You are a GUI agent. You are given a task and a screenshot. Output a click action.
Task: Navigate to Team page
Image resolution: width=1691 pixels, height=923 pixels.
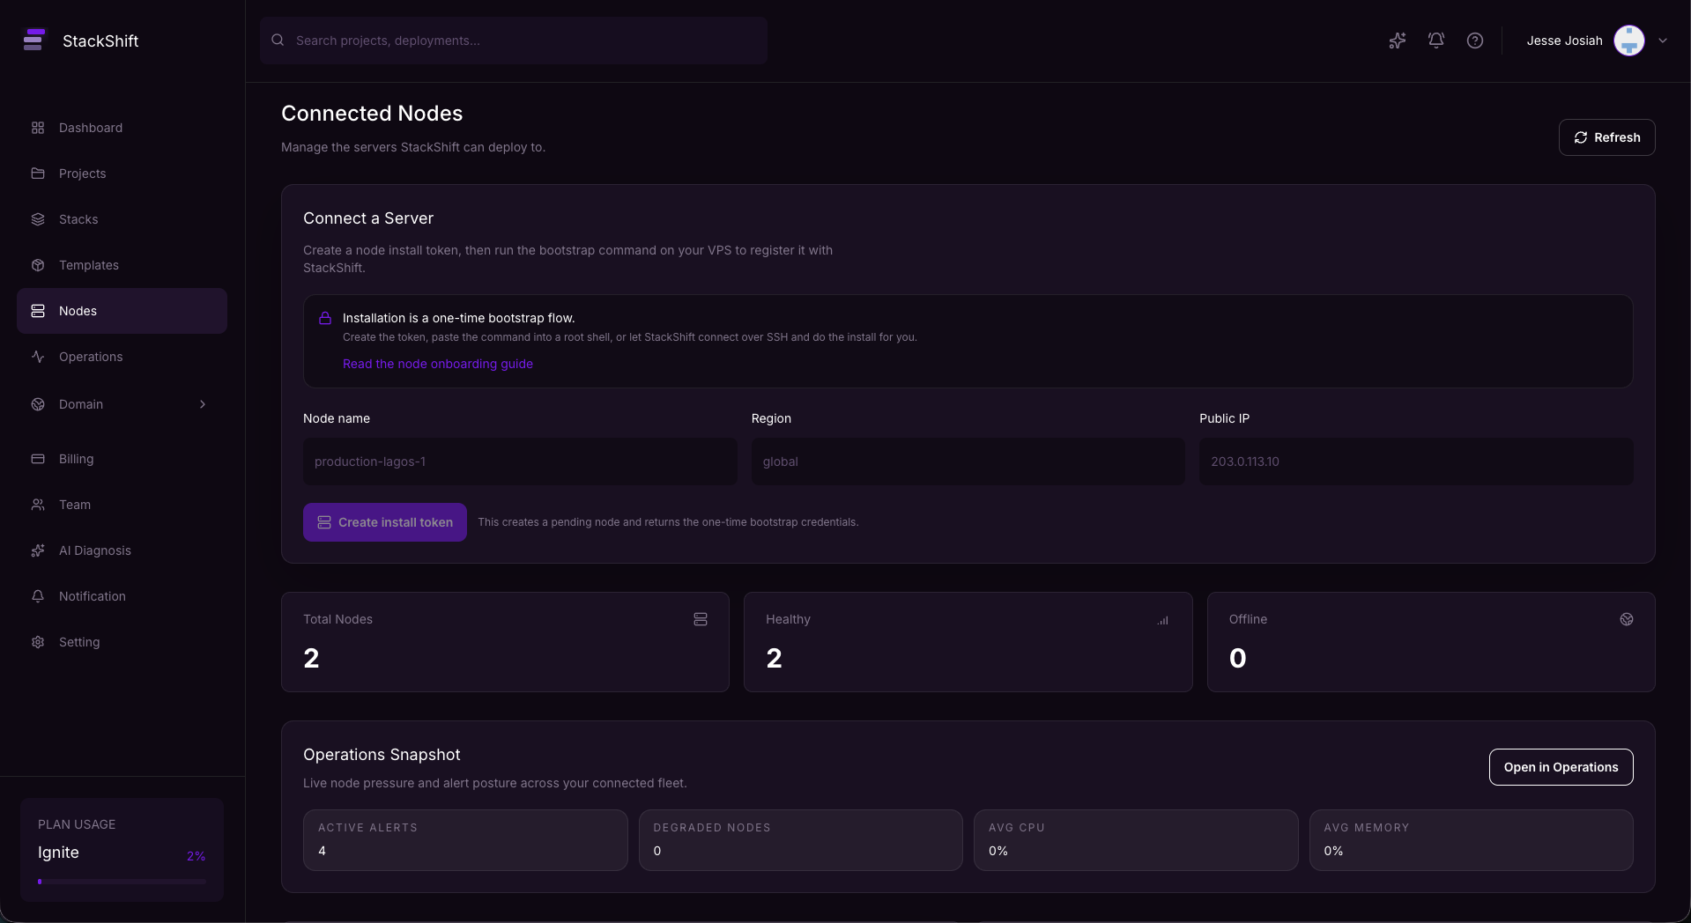pyautogui.click(x=75, y=505)
